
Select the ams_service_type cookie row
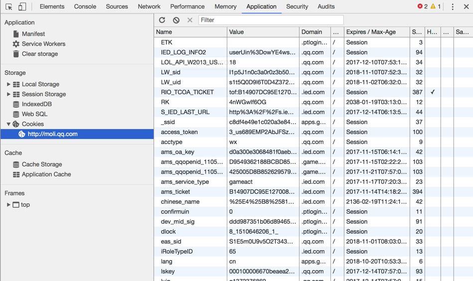pyautogui.click(x=314, y=182)
